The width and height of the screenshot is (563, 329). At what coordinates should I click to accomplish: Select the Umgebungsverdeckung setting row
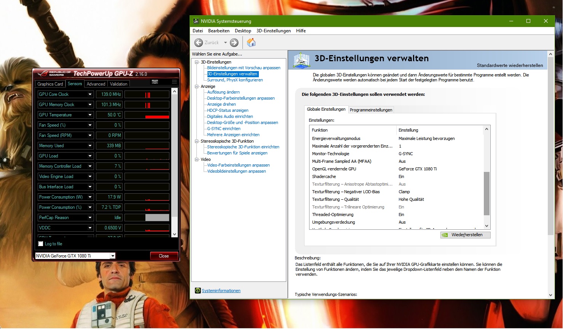pyautogui.click(x=396, y=222)
